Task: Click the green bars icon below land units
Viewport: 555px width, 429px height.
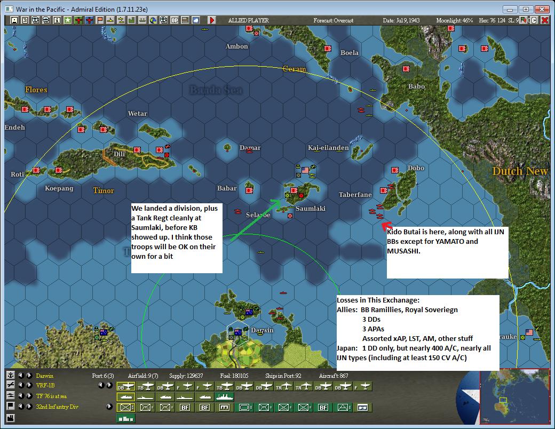Action: coord(125,418)
